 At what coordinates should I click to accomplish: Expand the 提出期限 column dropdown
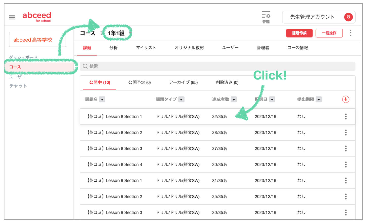[319, 99]
